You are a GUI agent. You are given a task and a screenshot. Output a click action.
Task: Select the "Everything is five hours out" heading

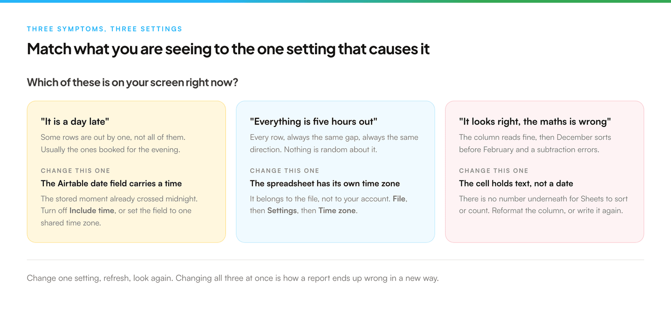click(x=314, y=122)
